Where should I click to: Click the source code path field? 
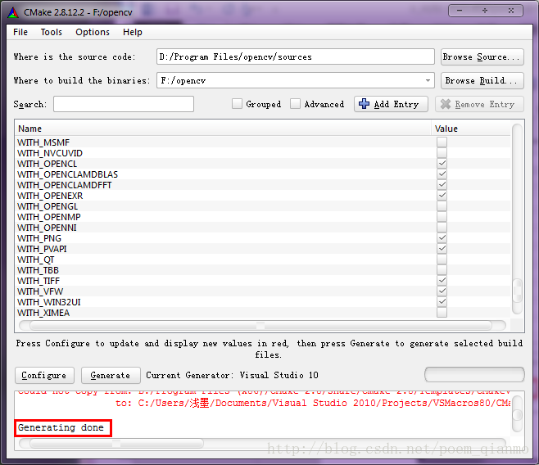pos(295,56)
